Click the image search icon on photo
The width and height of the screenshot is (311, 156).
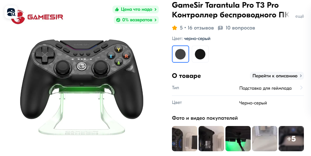click(x=11, y=12)
